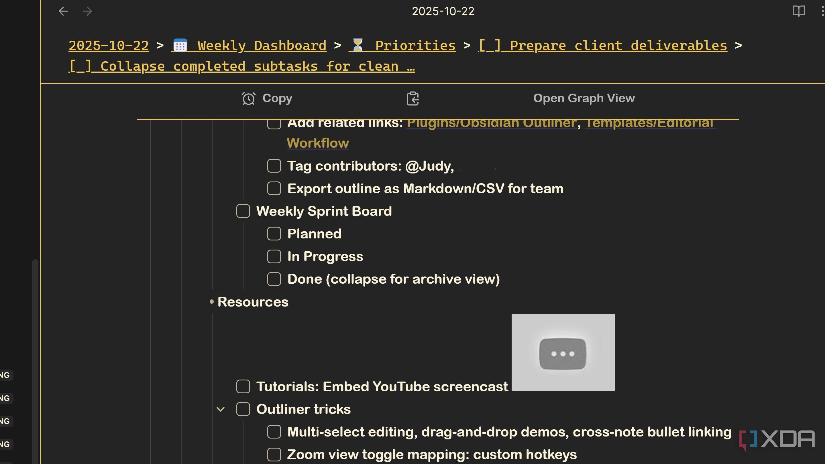Screen dimensions: 825x464
Task: Click the YouTube screencast thumbnail
Action: click(x=563, y=353)
